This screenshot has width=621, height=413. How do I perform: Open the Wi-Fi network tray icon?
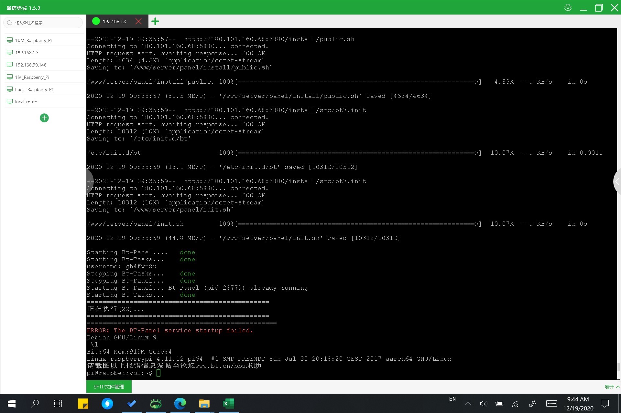pyautogui.click(x=516, y=403)
